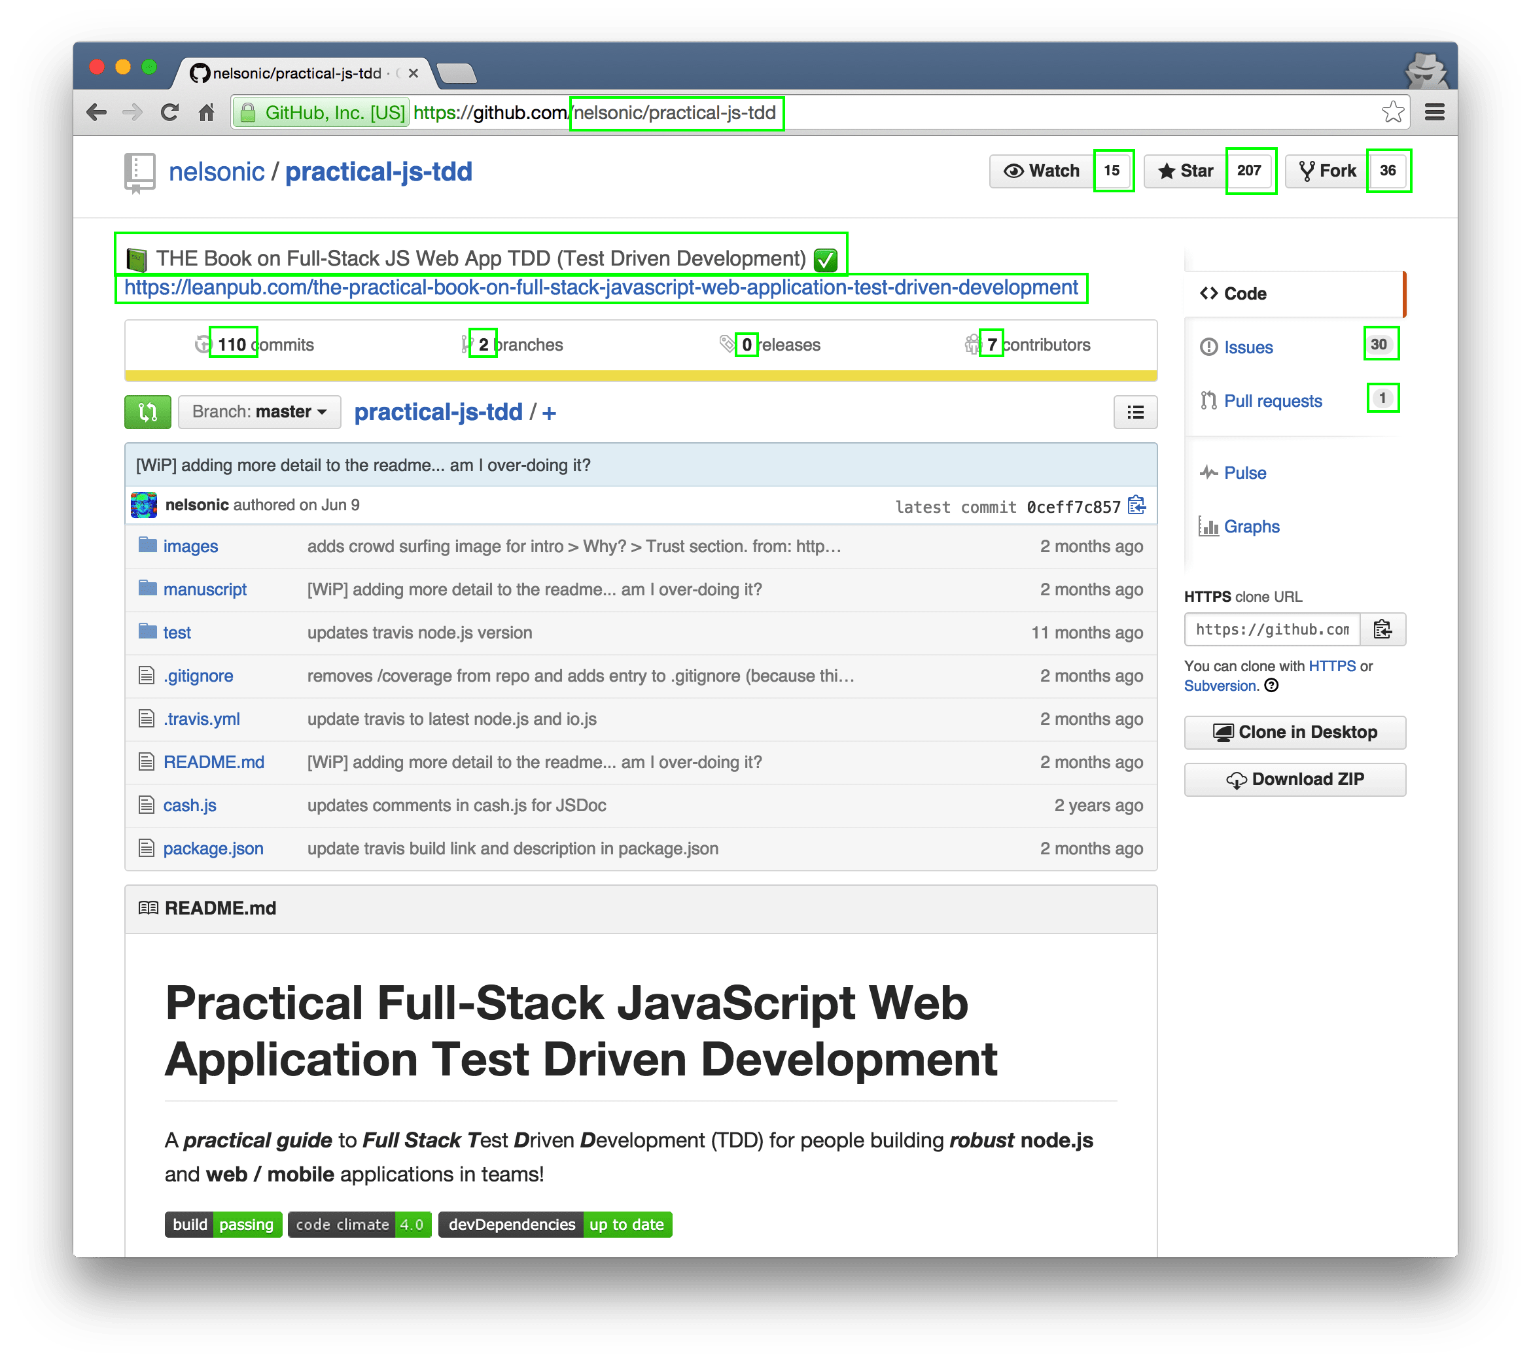Open a new browser tab
This screenshot has width=1531, height=1362.
(x=456, y=73)
